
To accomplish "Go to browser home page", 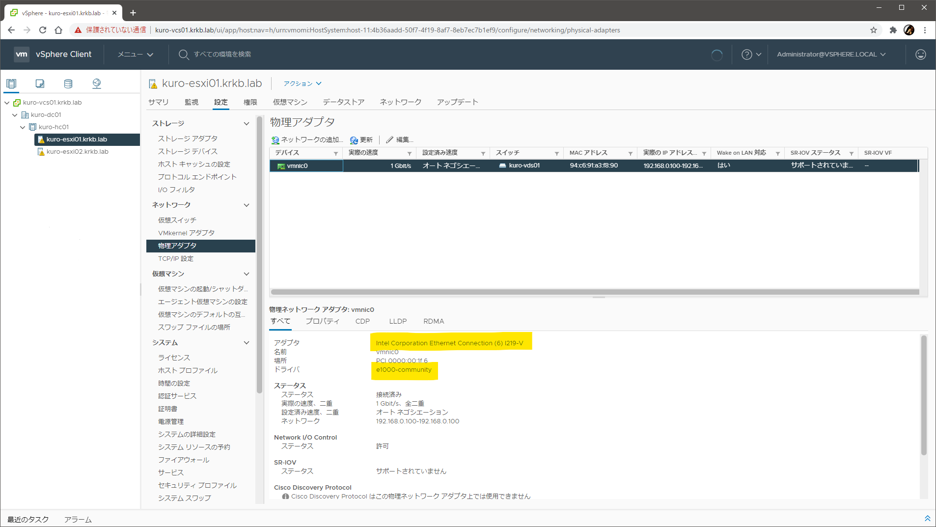I will pos(58,30).
